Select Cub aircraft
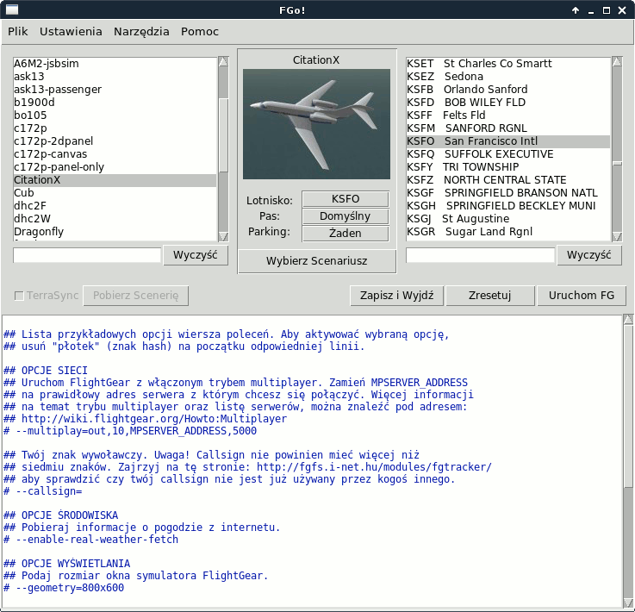635x612 pixels. coord(115,193)
